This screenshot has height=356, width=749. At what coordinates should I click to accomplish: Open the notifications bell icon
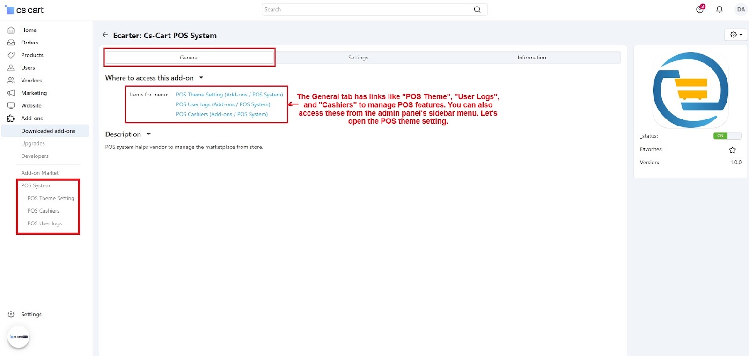coord(720,9)
